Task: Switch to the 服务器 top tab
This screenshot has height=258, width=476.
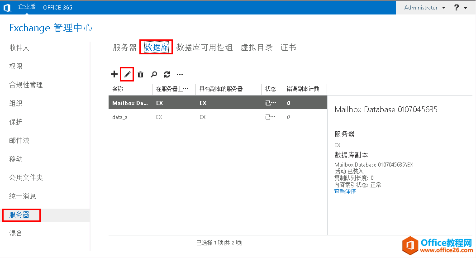Action: pyautogui.click(x=125, y=48)
